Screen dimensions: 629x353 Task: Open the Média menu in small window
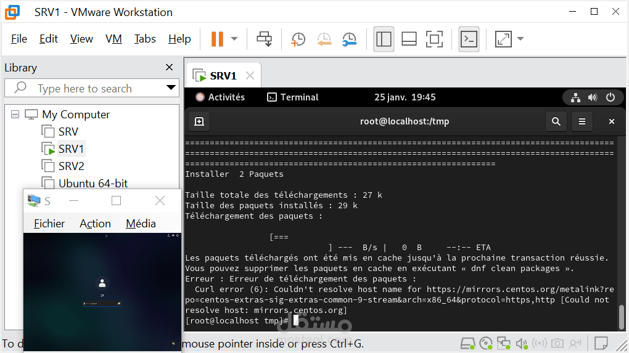click(x=141, y=224)
